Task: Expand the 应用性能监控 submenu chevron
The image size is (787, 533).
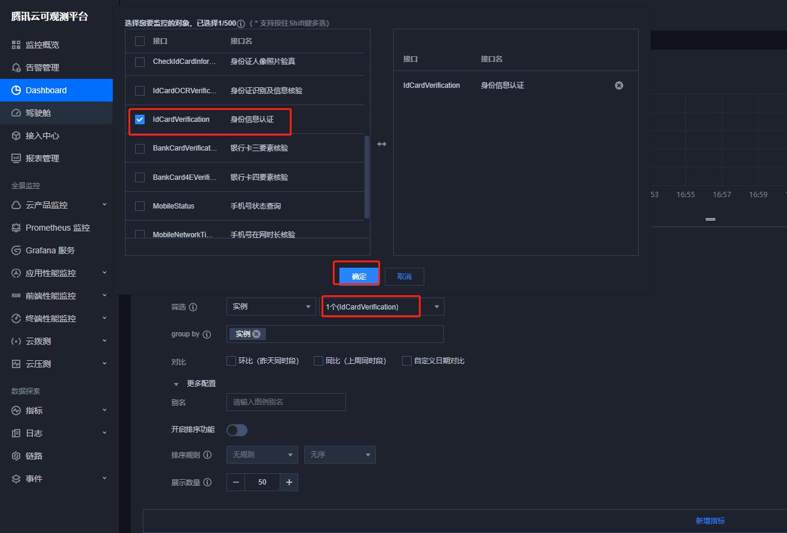Action: click(x=105, y=272)
